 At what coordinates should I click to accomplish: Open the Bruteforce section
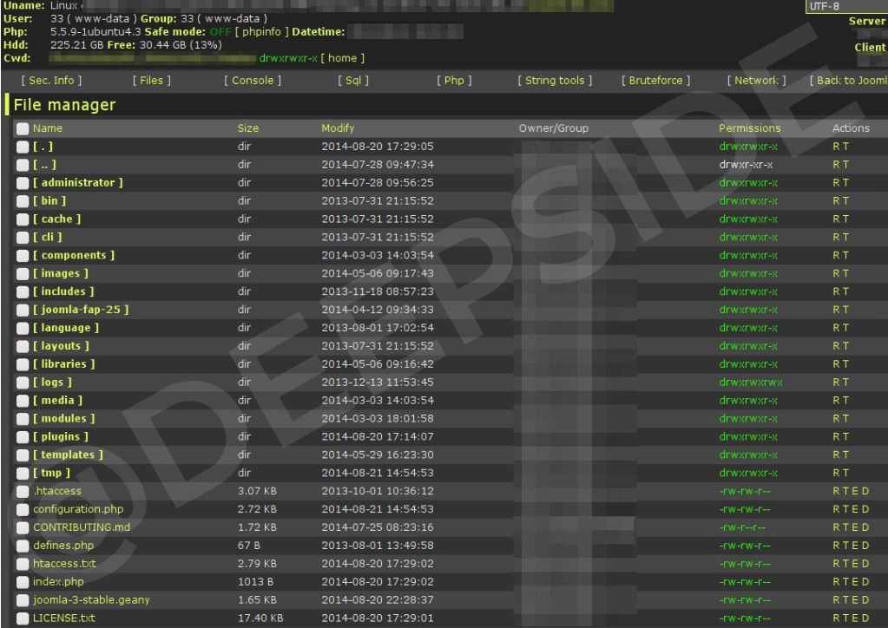pyautogui.click(x=655, y=81)
